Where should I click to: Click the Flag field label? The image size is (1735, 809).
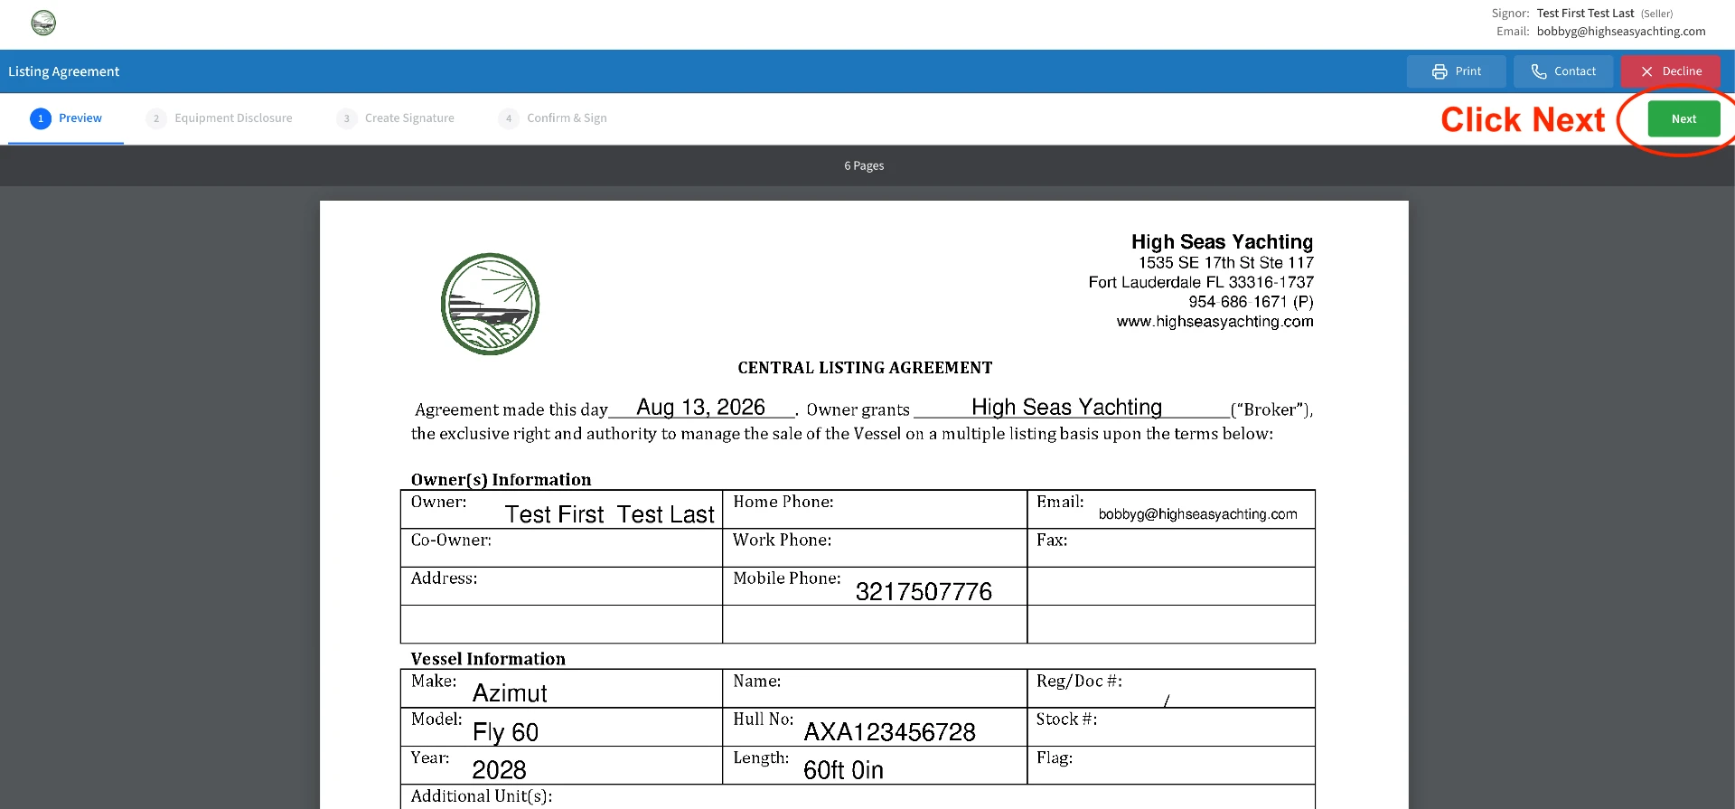(x=1054, y=758)
